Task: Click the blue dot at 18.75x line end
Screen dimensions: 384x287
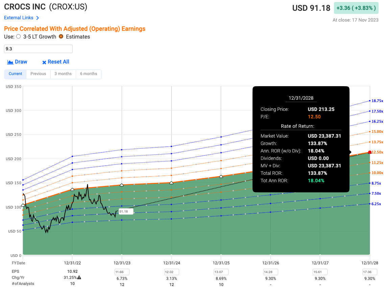Action: click(x=370, y=101)
